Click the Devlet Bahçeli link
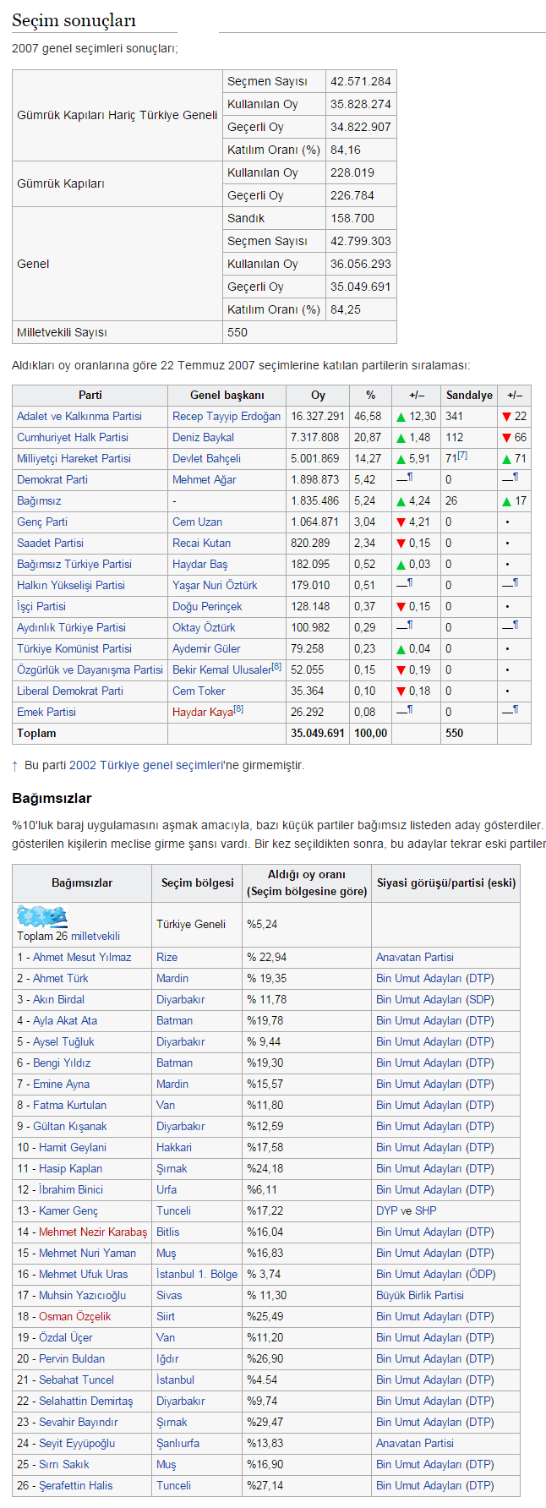The image size is (546, 1508). click(x=206, y=459)
